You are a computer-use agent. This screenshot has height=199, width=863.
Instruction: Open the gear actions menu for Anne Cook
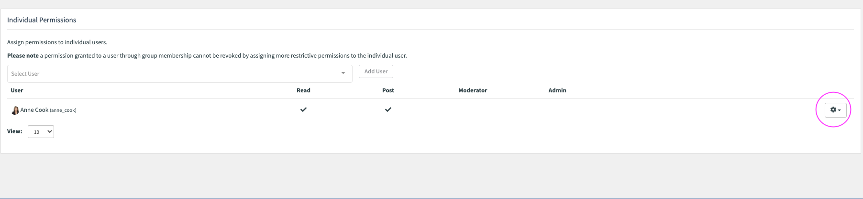point(835,110)
